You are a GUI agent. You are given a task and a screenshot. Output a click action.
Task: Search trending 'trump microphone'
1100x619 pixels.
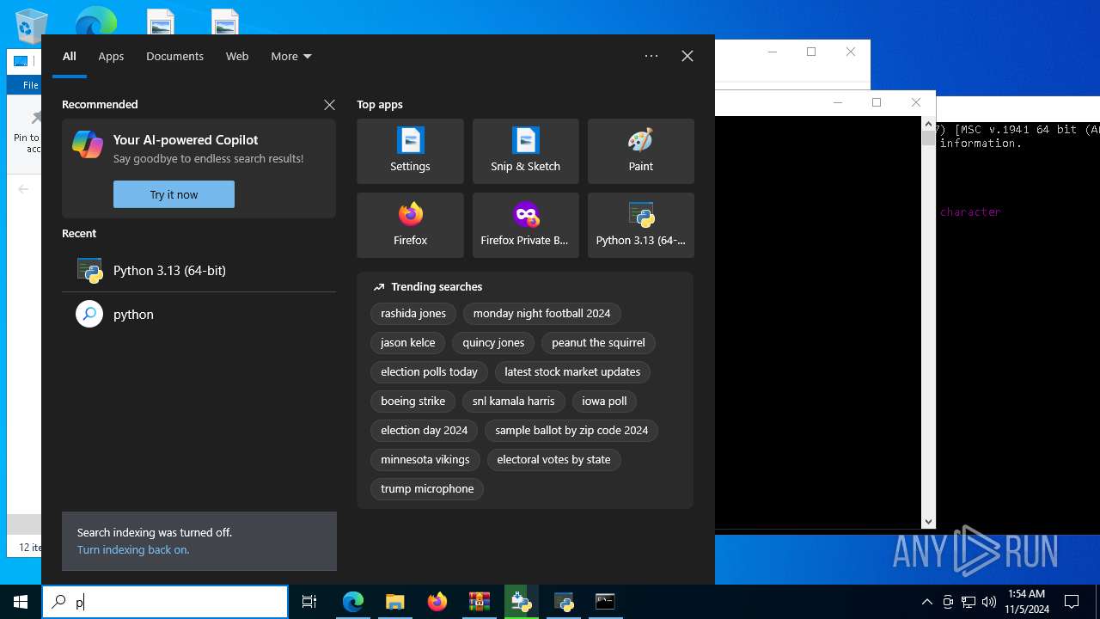(427, 489)
